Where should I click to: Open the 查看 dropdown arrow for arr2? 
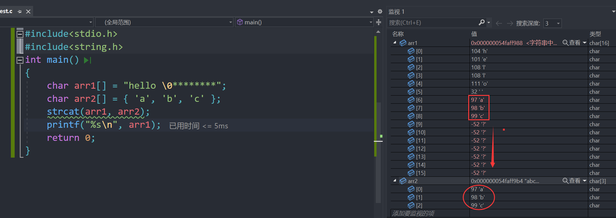coord(584,181)
